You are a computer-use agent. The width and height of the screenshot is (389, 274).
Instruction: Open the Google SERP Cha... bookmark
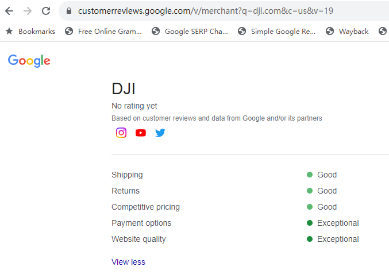coord(190,32)
